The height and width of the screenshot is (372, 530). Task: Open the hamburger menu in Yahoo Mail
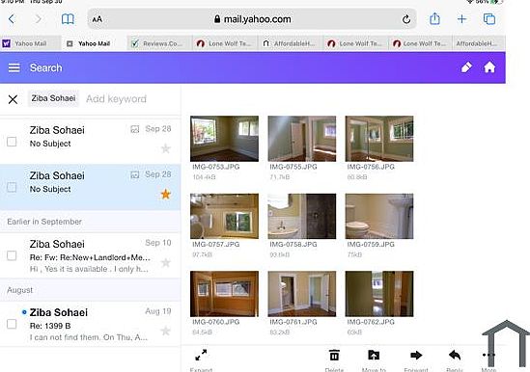pyautogui.click(x=14, y=67)
